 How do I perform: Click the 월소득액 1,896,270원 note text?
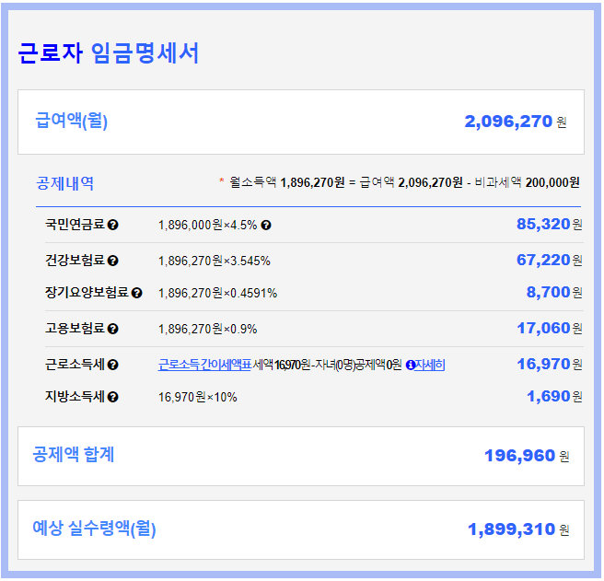[287, 182]
